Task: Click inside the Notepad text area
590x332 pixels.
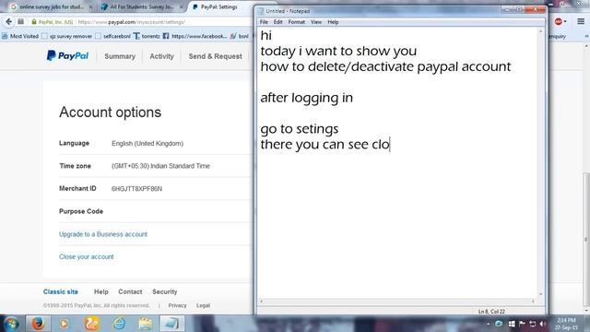Action: coord(398,162)
